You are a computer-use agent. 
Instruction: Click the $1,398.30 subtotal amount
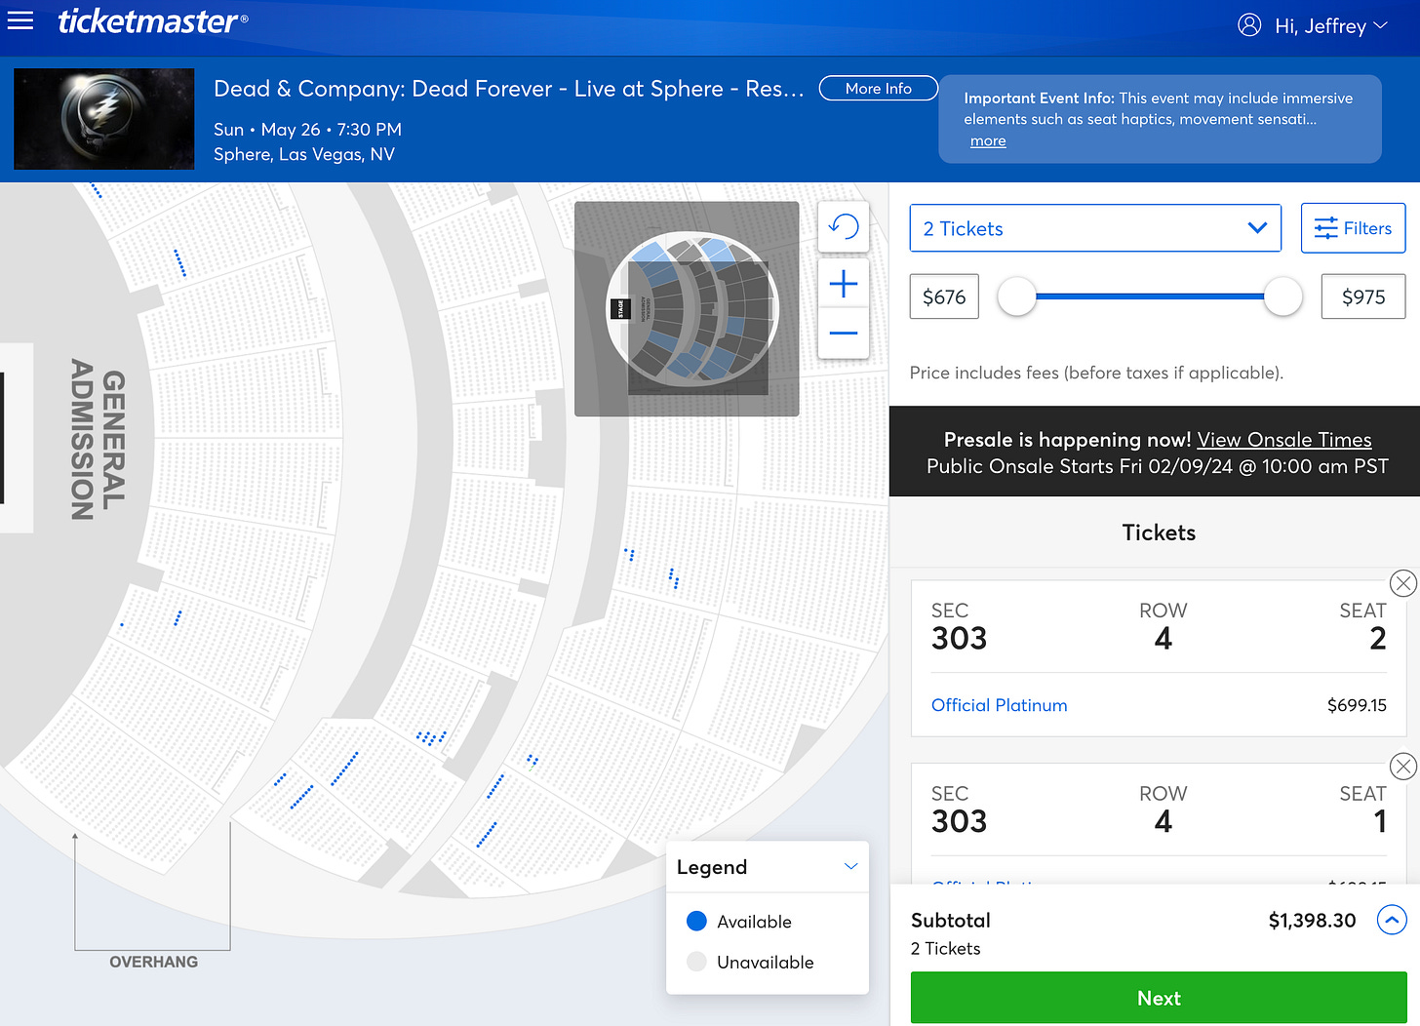click(1312, 921)
